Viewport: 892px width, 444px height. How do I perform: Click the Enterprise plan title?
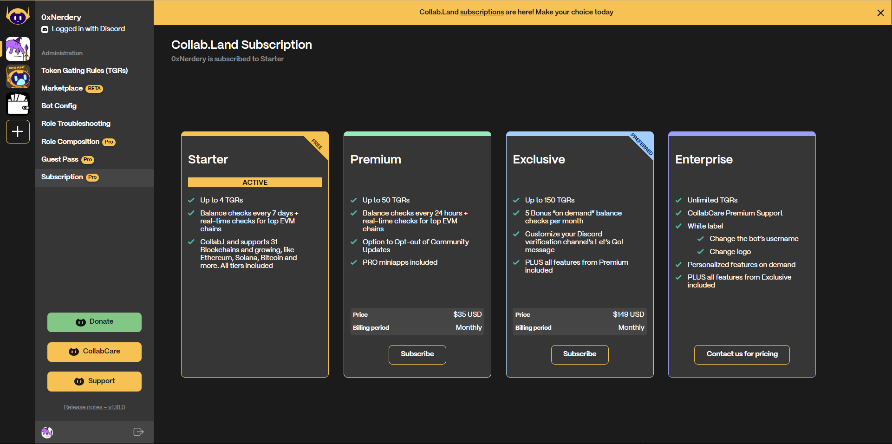[x=704, y=159]
